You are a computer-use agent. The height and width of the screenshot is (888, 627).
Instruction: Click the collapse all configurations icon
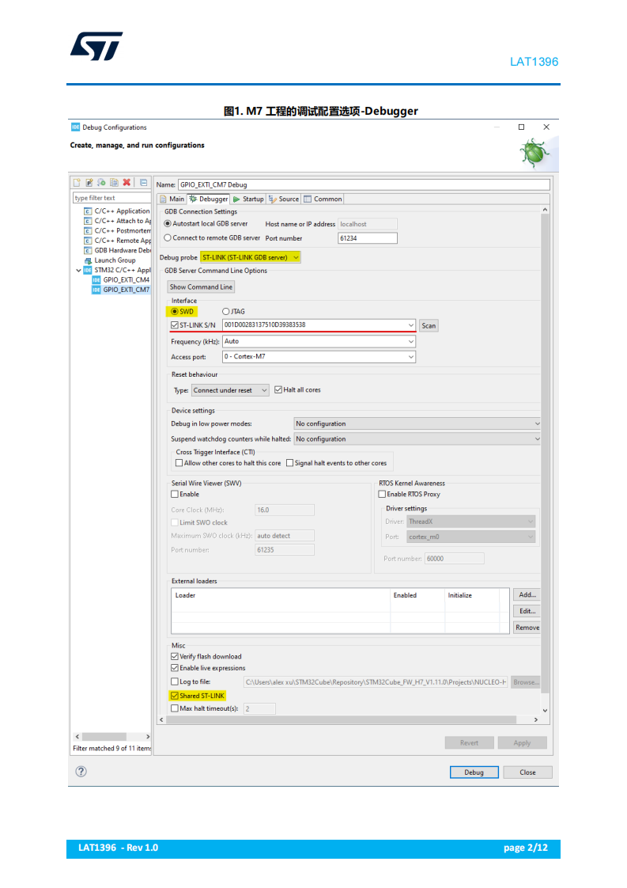(144, 182)
